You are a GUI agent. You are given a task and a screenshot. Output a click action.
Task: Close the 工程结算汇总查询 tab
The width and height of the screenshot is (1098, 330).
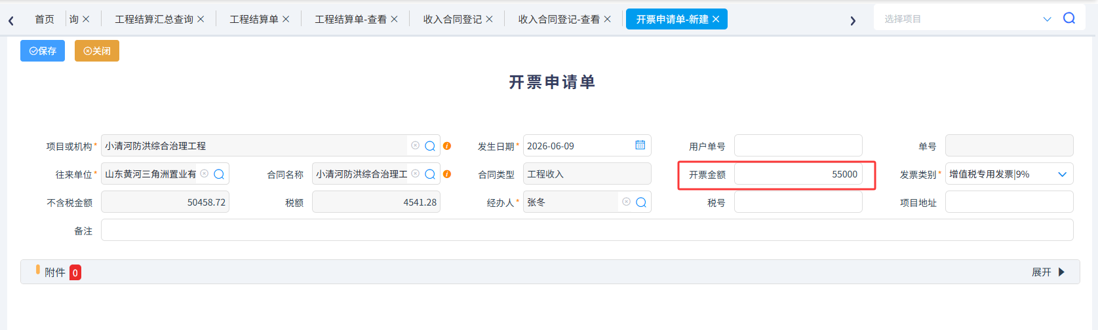(x=201, y=20)
